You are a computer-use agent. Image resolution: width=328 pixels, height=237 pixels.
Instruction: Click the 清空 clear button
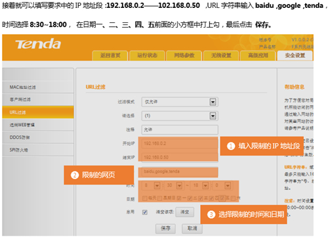click(185, 212)
